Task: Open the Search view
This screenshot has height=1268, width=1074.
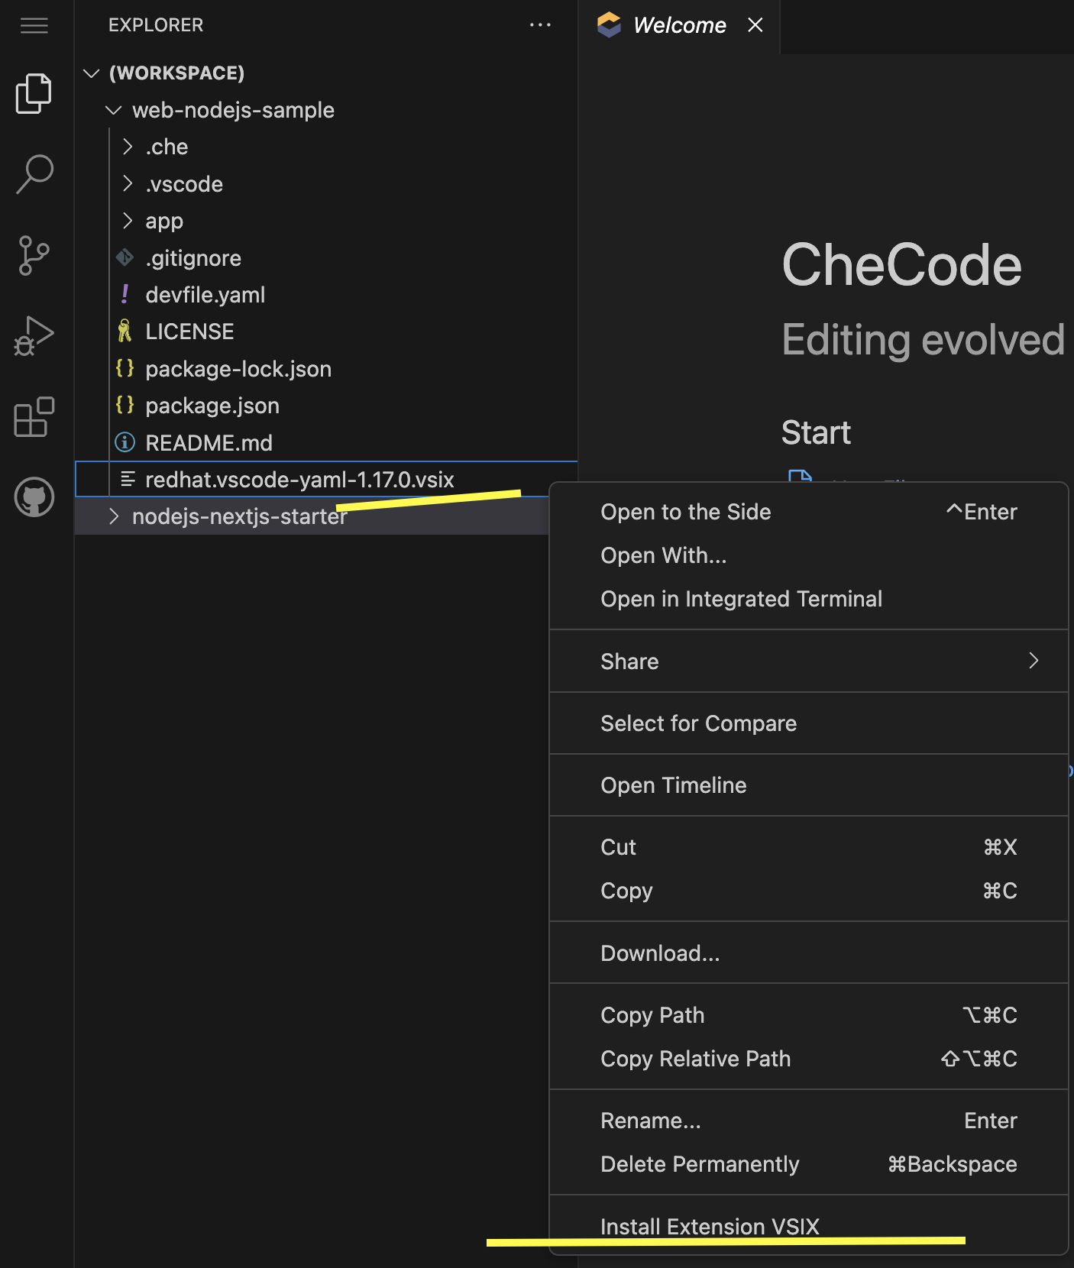Action: tap(34, 174)
